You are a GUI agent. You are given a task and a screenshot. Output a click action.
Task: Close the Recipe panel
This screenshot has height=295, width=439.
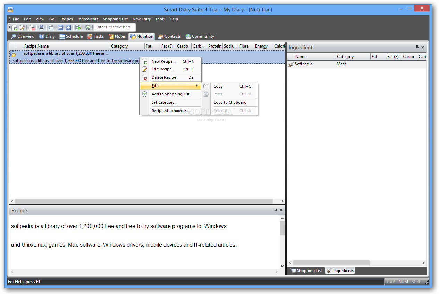click(x=281, y=210)
